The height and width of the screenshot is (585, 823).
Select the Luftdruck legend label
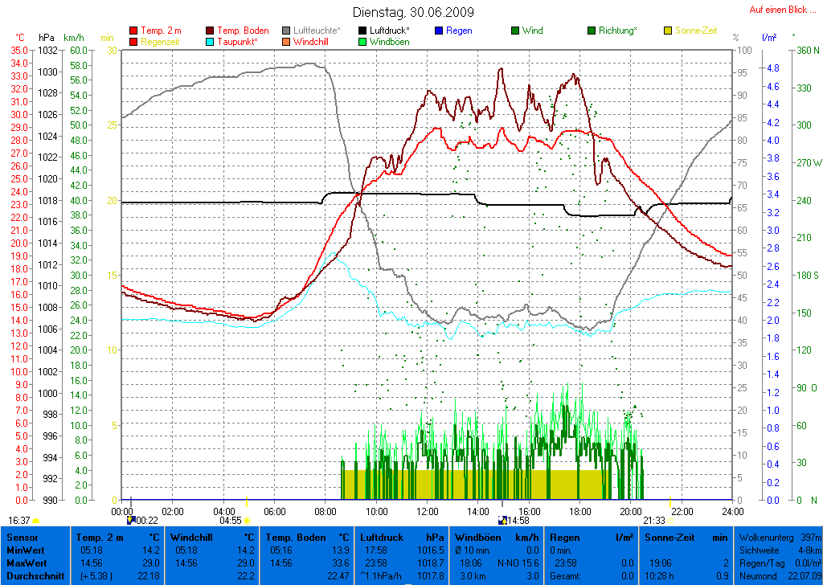pos(390,31)
